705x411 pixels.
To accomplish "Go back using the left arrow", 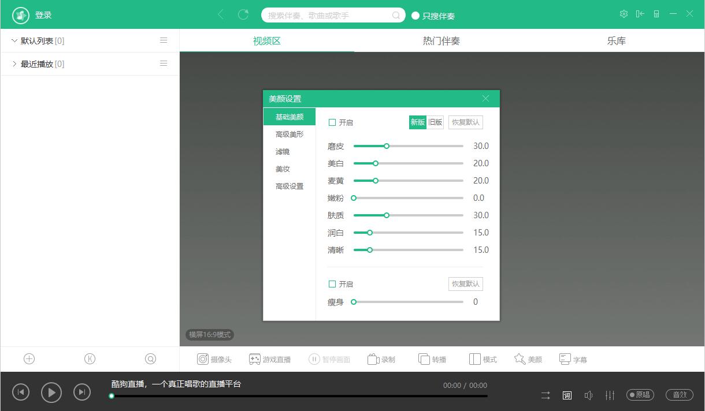I will tap(221, 15).
